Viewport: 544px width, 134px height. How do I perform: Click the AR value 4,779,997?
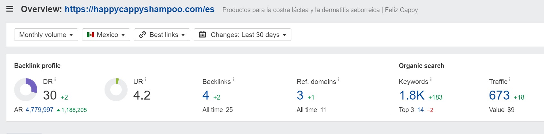pos(39,110)
